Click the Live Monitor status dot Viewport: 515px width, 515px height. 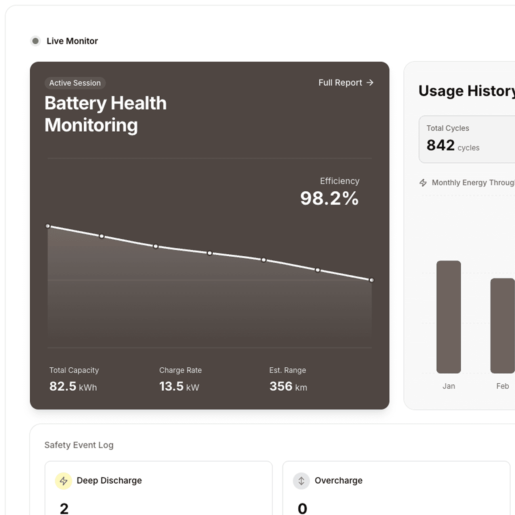[x=35, y=41]
